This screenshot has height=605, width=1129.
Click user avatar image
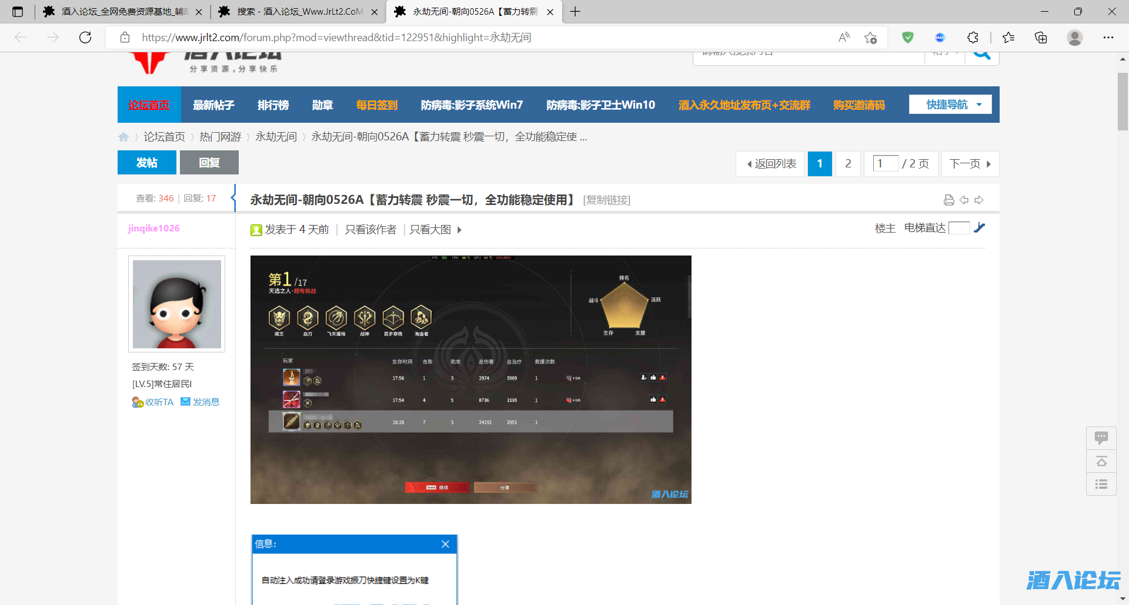click(x=177, y=304)
